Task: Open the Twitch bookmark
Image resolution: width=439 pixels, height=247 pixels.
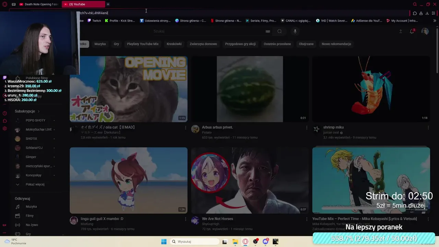Action: (x=94, y=21)
